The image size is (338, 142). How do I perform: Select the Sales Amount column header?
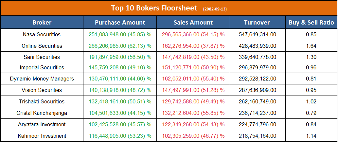click(x=193, y=23)
